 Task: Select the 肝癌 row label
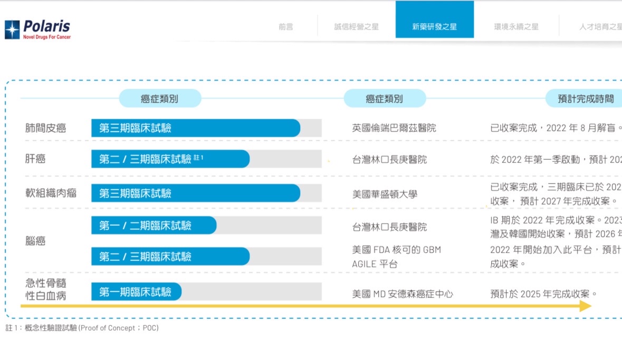tap(35, 159)
